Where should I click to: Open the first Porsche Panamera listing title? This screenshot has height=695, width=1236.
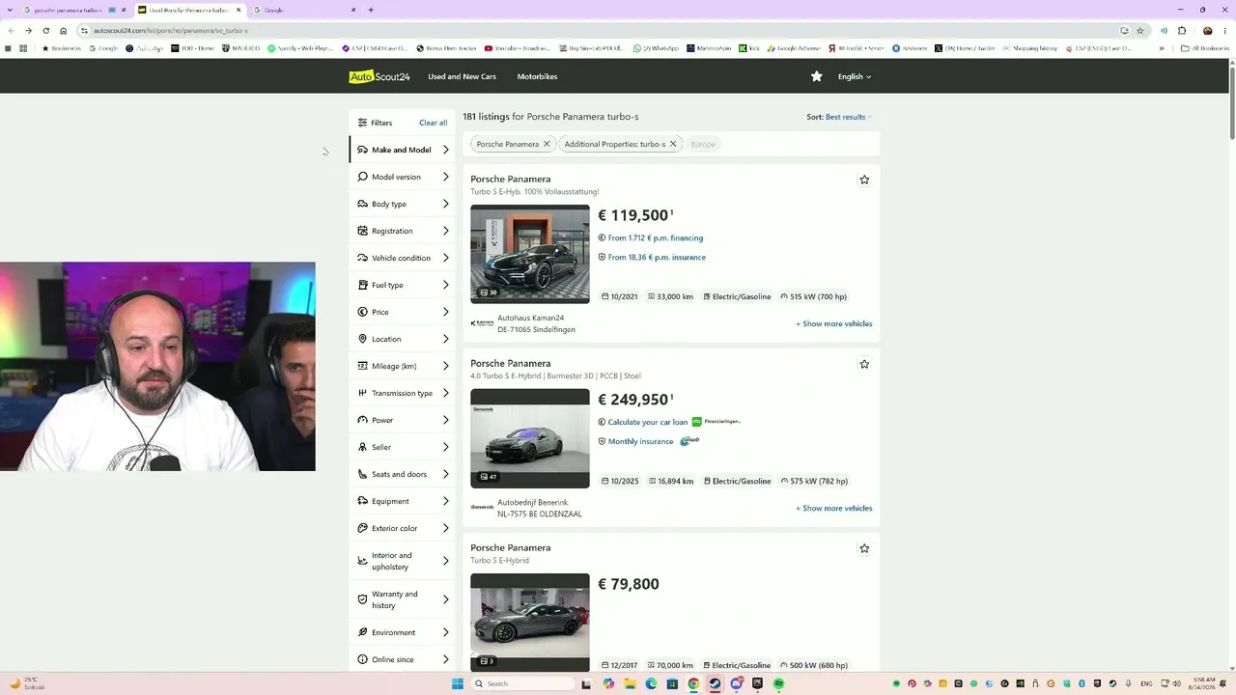click(x=511, y=179)
